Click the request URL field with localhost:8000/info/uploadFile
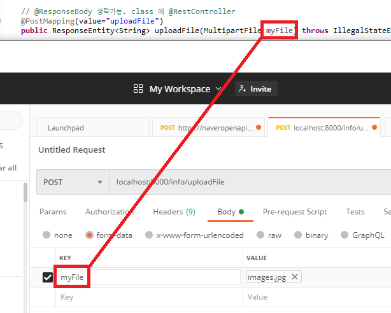The image size is (391, 313). (x=250, y=182)
